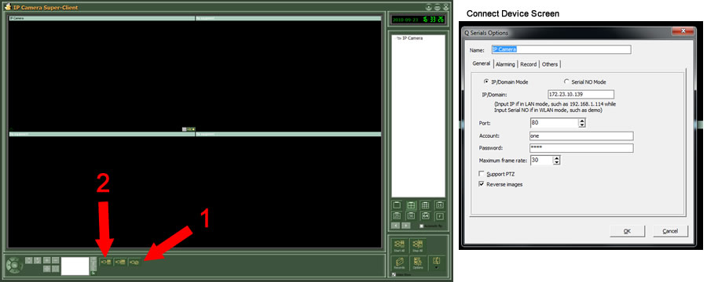
Task: Select the single-view layout icon
Action: 397,205
